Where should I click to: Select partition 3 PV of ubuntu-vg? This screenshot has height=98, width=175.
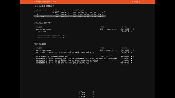(84, 63)
